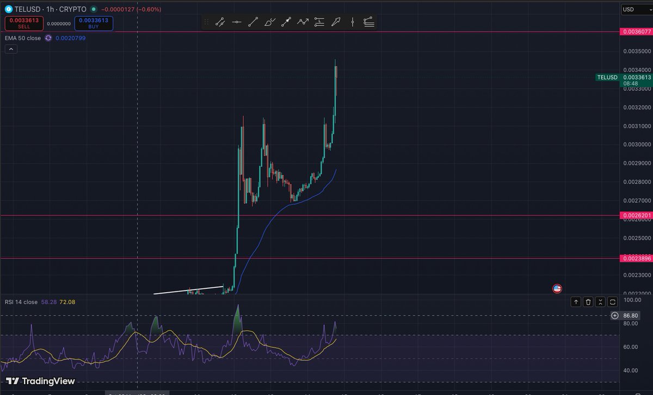The width and height of the screenshot is (653, 395).
Task: Select the large arrow marker tool
Action: tap(336, 22)
